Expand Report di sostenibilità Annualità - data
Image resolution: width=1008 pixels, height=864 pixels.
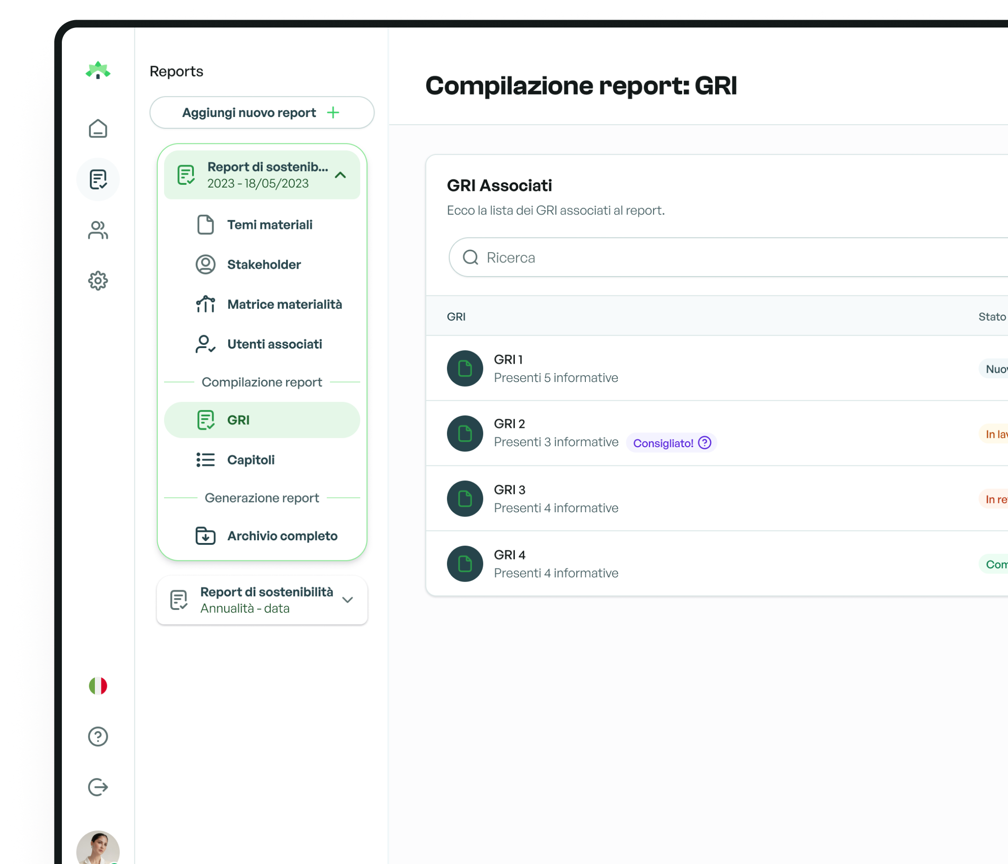coord(347,600)
